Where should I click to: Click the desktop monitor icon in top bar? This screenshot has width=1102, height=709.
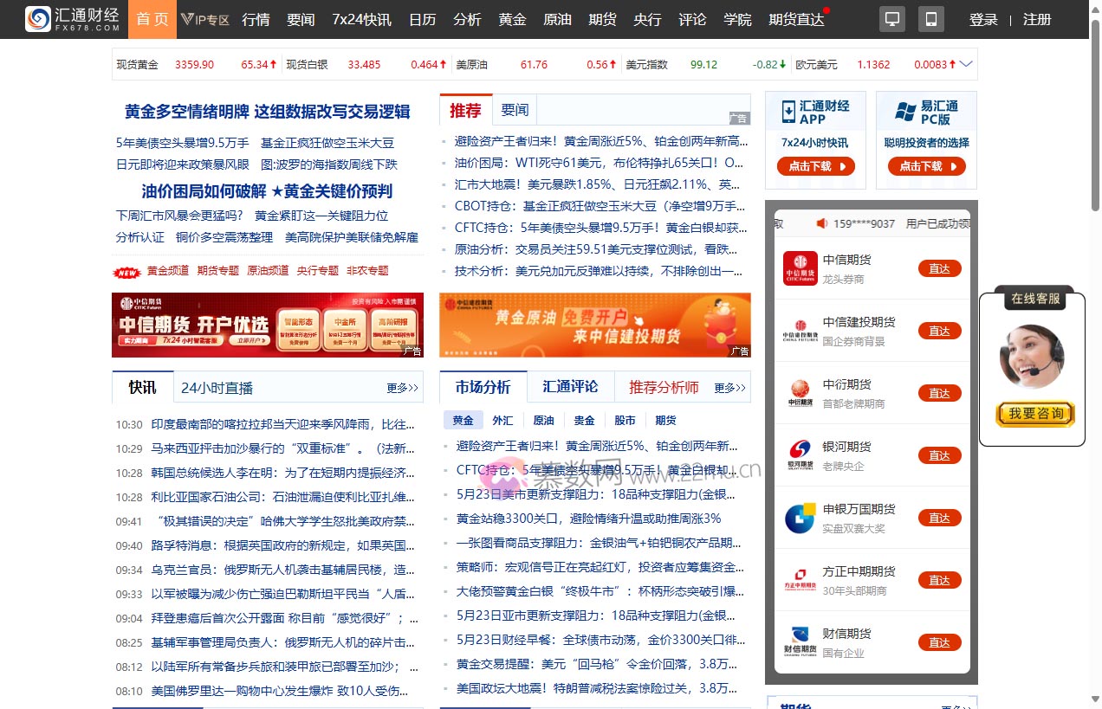pyautogui.click(x=891, y=18)
